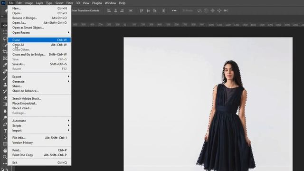304x171 pixels.
Task: Choose Print One Copy
Action: tap(39, 155)
